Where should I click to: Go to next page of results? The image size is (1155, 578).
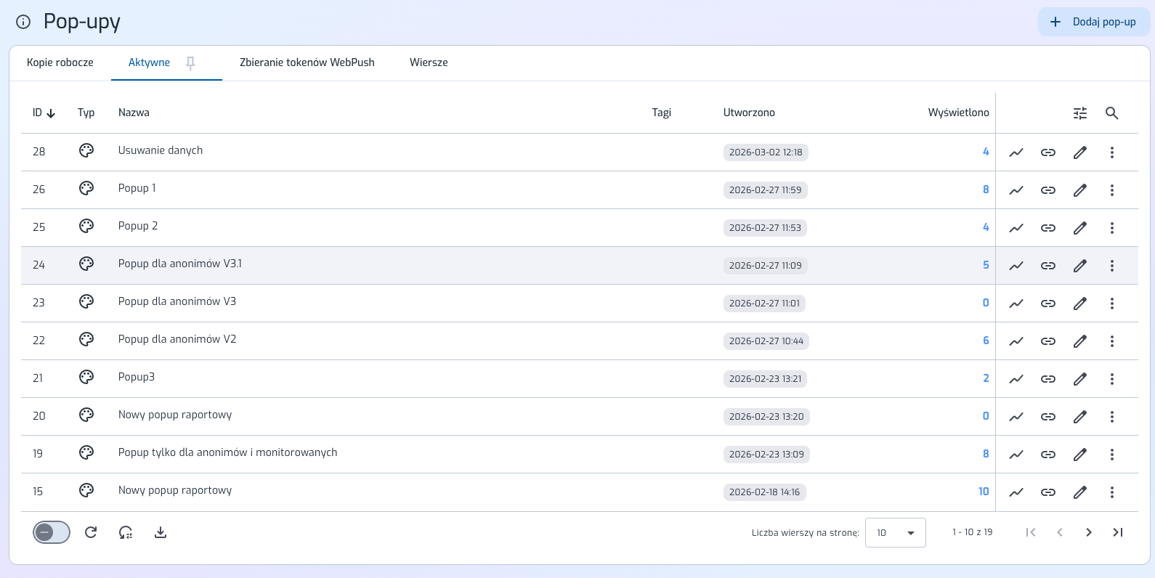[1088, 533]
